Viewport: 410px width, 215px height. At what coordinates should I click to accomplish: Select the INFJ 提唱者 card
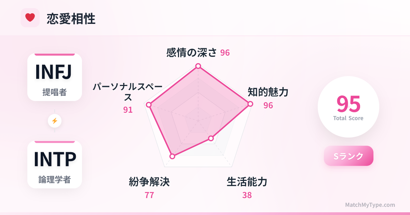pyautogui.click(x=55, y=77)
